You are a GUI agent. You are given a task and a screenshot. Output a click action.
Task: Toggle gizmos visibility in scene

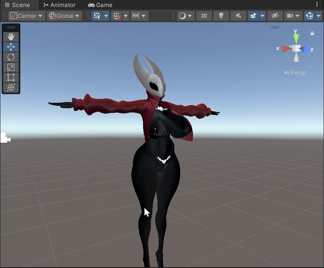click(x=309, y=16)
